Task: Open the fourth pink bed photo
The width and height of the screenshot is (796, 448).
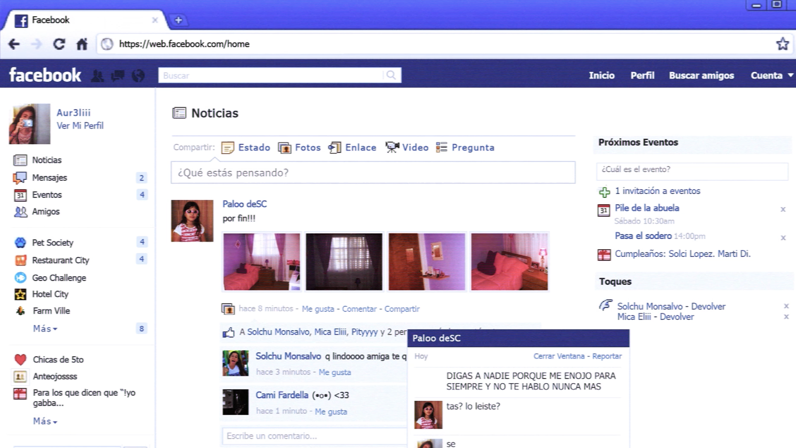Action: pos(509,262)
